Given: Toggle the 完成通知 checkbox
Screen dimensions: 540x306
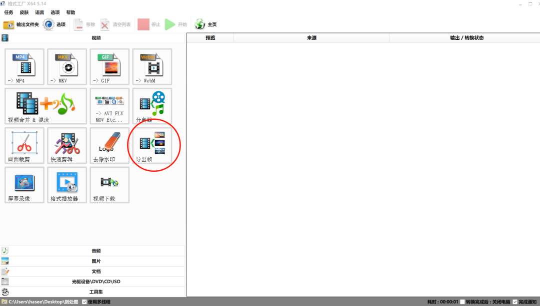Looking at the screenshot, I should 515,302.
